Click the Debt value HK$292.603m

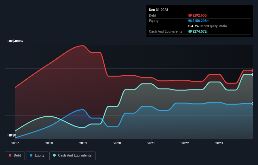198,15
